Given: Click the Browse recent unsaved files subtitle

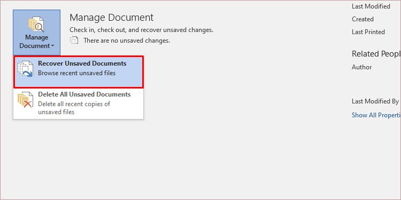Looking at the screenshot, I should (76, 73).
